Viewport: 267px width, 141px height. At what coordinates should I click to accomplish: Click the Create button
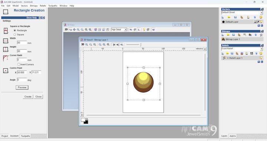tap(28, 97)
